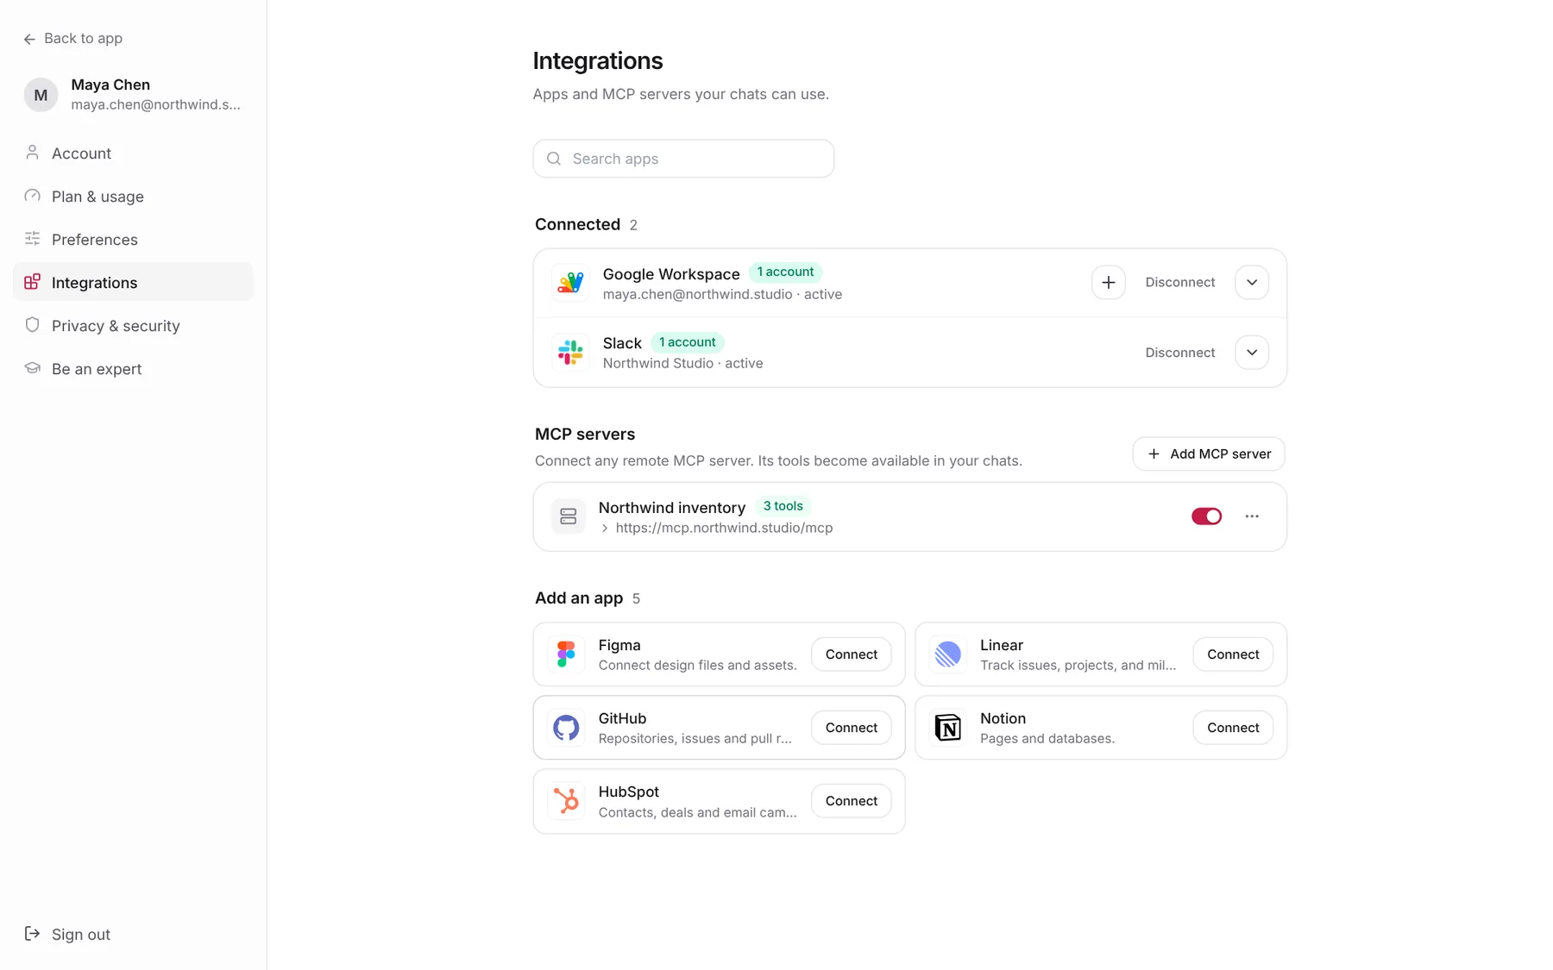Click the HubSpot logo icon

click(x=566, y=801)
